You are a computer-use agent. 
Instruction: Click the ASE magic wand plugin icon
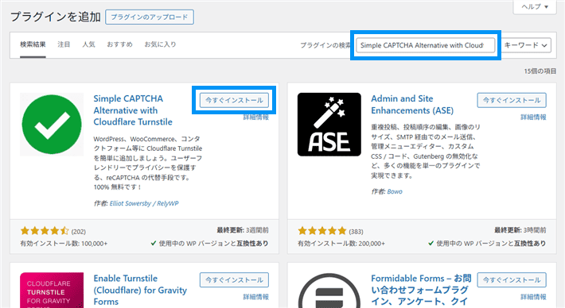329,125
